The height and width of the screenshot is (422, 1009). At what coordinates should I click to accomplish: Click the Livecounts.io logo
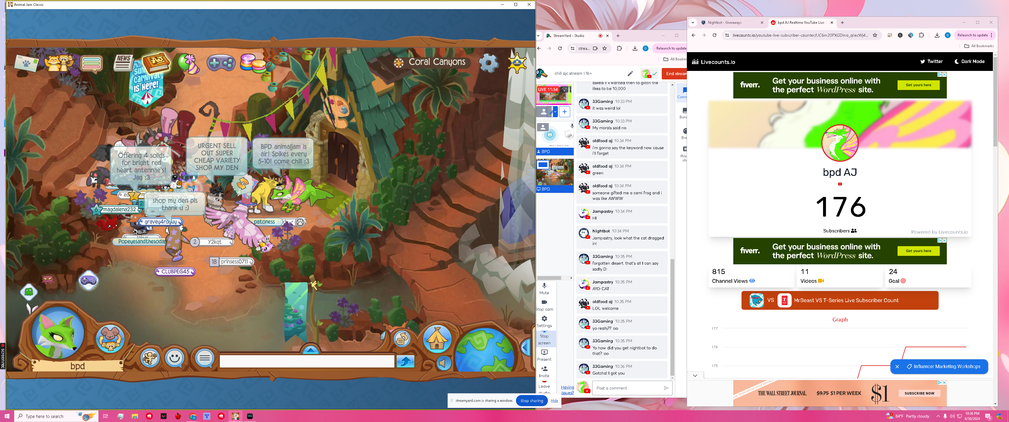pyautogui.click(x=713, y=62)
